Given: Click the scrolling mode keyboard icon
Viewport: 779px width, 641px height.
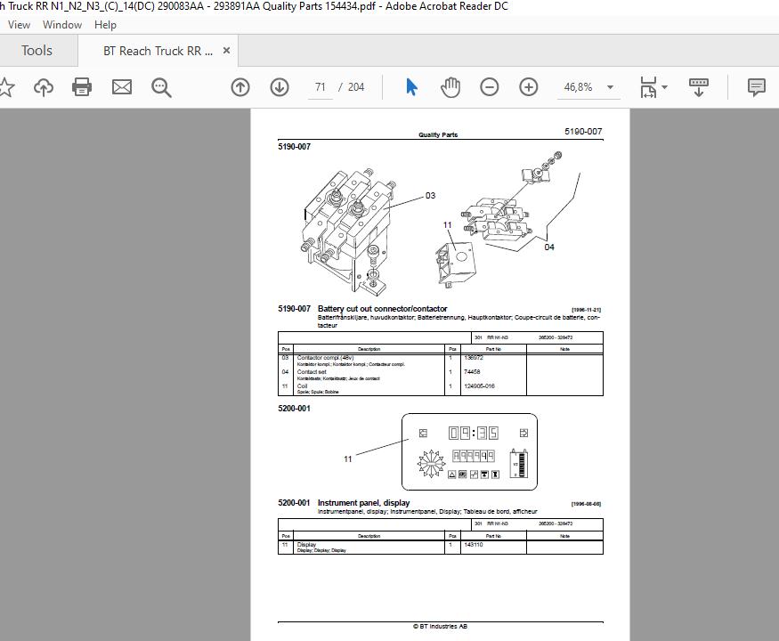Looking at the screenshot, I should [699, 87].
